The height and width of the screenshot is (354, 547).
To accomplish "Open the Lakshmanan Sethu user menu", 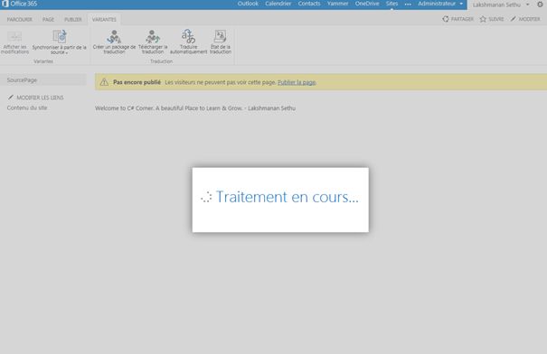I will 501,5.
